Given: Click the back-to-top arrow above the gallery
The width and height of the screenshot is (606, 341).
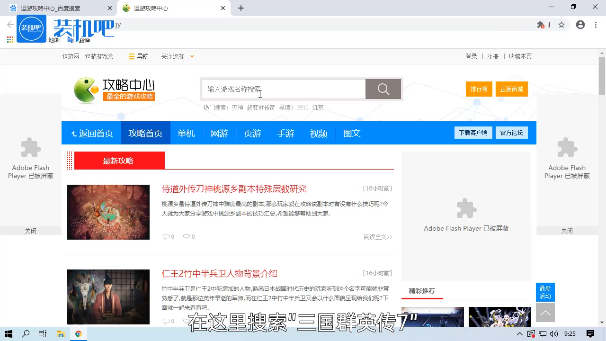Looking at the screenshot, I should click(x=545, y=313).
